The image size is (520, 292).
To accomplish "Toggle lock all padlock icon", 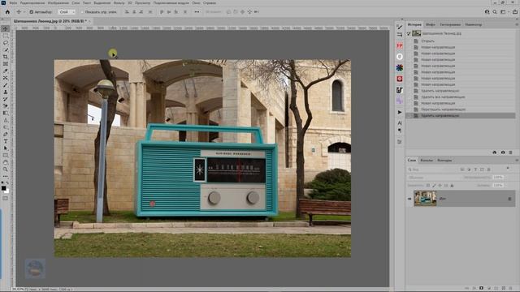I will tap(452, 186).
